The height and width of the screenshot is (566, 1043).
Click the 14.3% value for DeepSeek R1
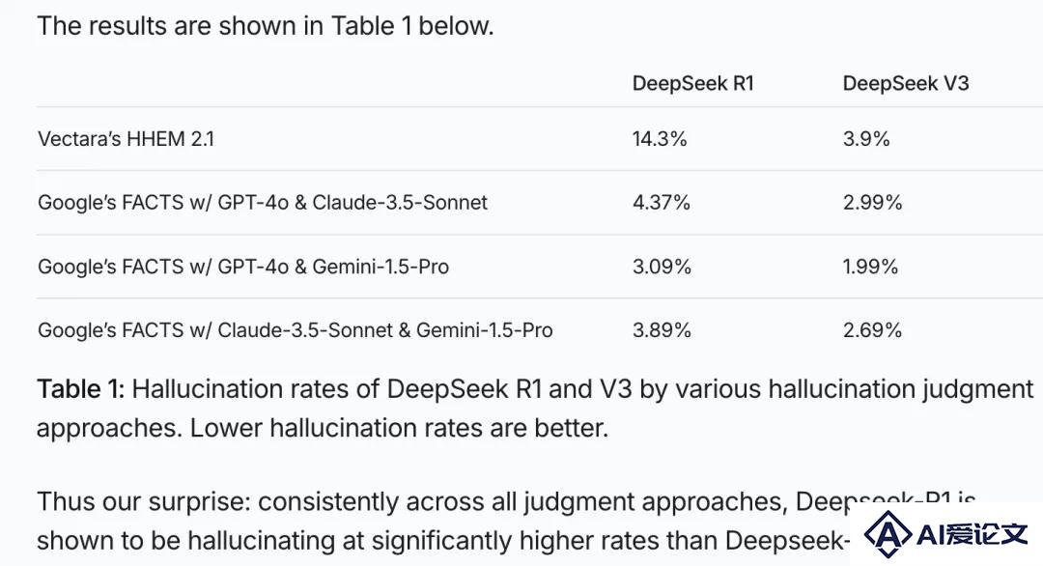pyautogui.click(x=660, y=138)
